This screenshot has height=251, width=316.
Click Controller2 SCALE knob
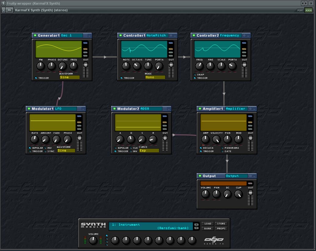click(221, 66)
